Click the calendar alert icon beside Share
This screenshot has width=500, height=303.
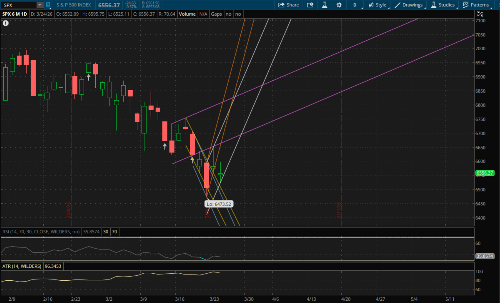coord(310,5)
